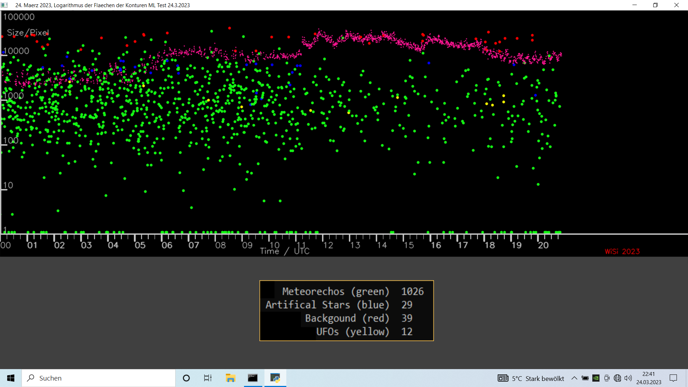Viewport: 688px width, 387px height.
Task: Click the 15 hour label on time axis
Action: point(409,245)
